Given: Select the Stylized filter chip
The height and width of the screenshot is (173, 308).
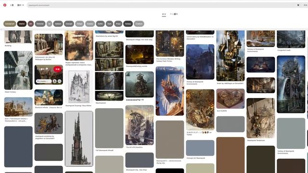Looking at the screenshot, I should pos(58,24).
